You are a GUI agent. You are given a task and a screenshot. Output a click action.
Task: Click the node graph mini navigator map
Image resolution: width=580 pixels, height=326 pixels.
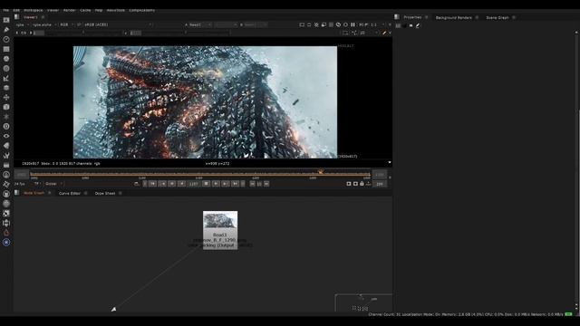point(363,302)
